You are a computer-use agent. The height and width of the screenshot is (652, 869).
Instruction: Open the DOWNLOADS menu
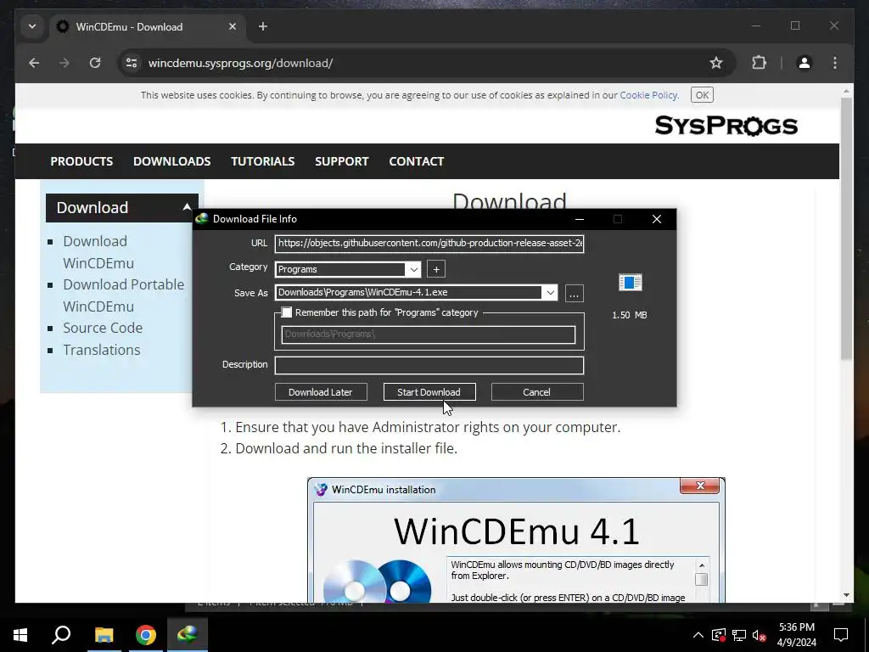tap(171, 161)
